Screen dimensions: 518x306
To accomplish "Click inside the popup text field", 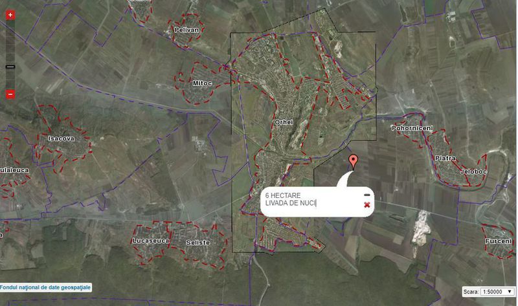I will click(312, 199).
